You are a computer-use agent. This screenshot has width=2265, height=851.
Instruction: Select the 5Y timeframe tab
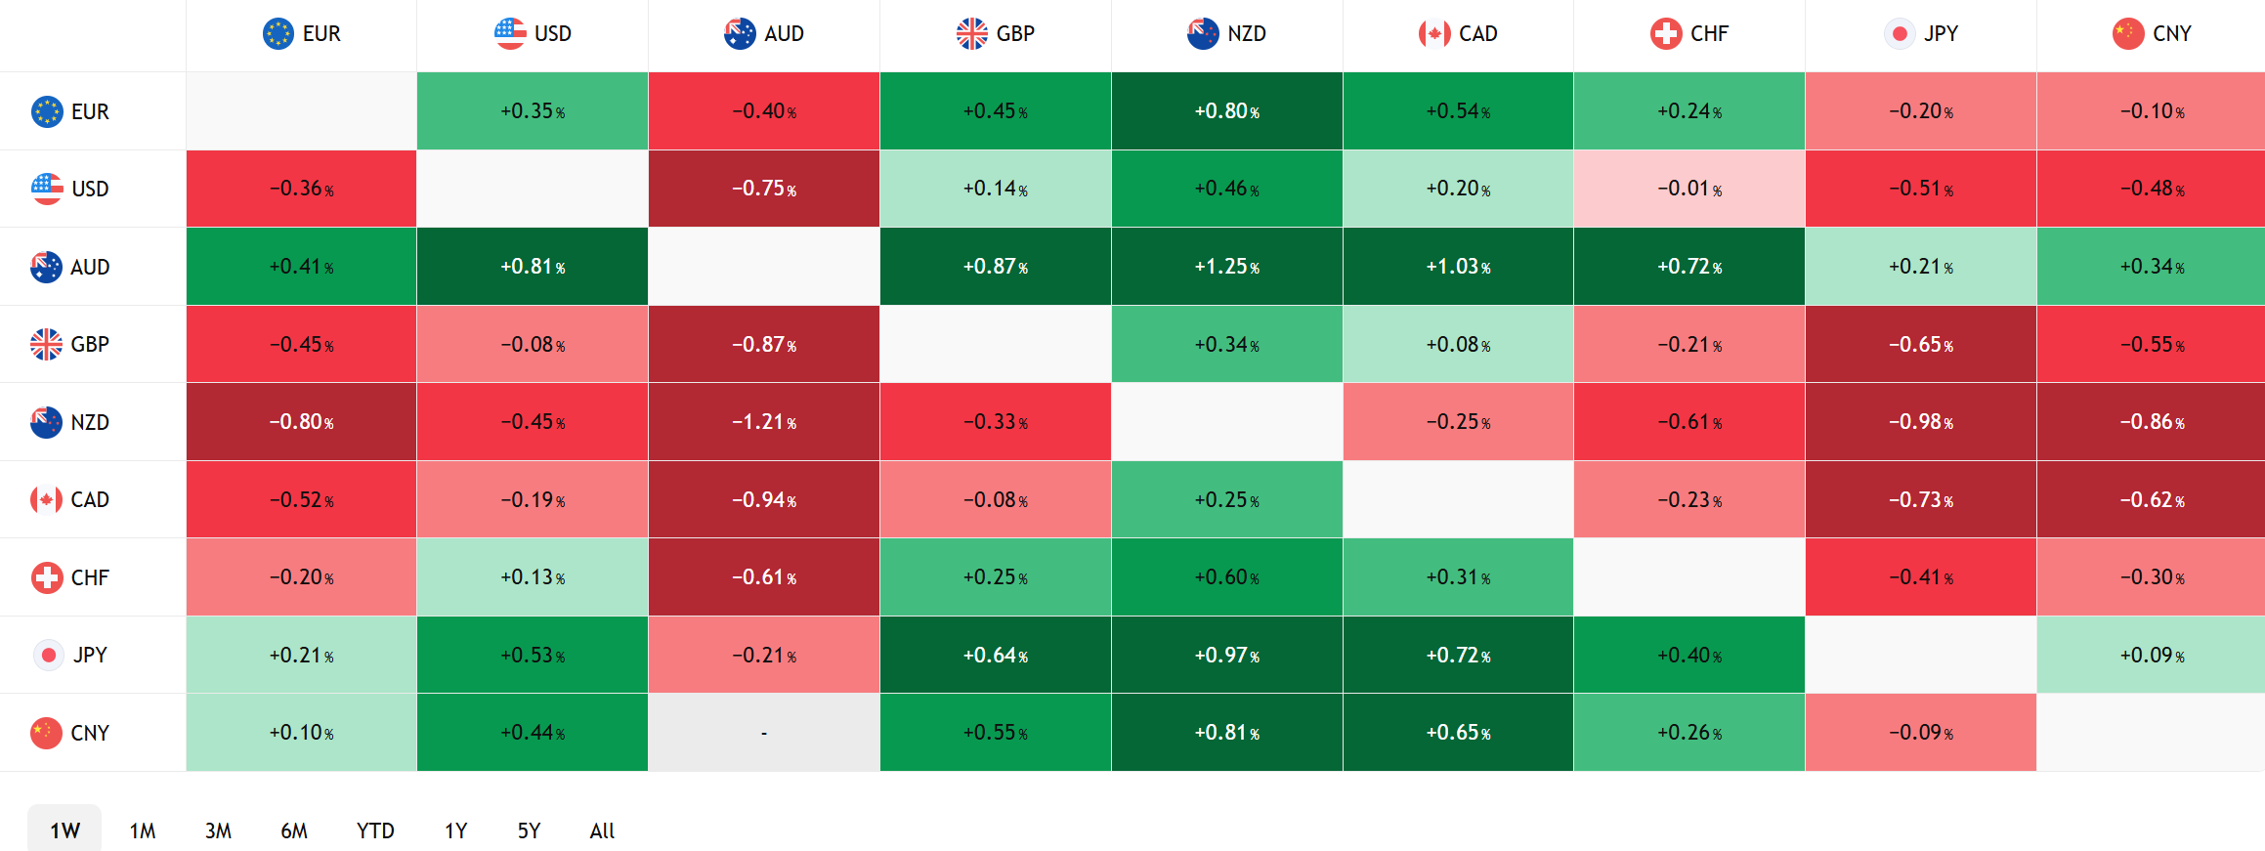(529, 830)
